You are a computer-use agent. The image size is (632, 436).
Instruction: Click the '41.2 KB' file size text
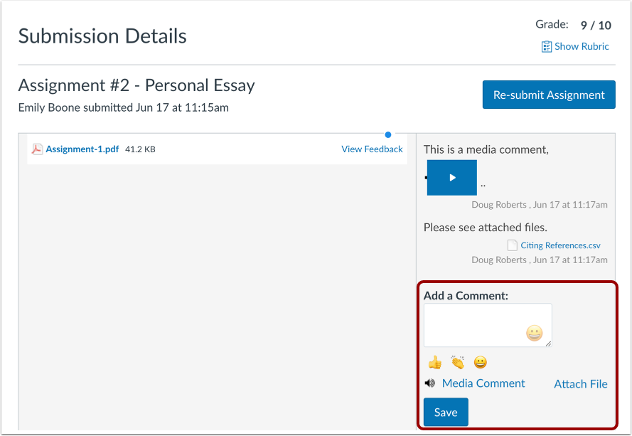pyautogui.click(x=140, y=149)
